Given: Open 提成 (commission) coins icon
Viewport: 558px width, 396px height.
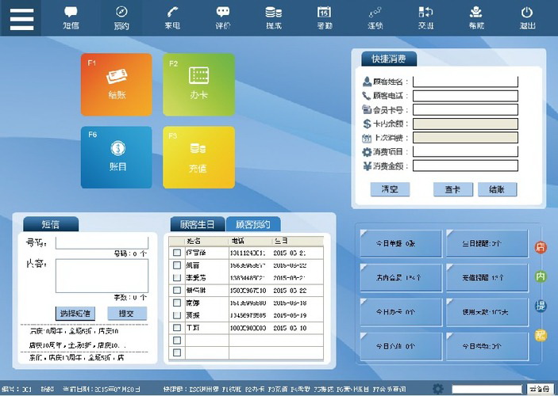Looking at the screenshot, I should [274, 17].
